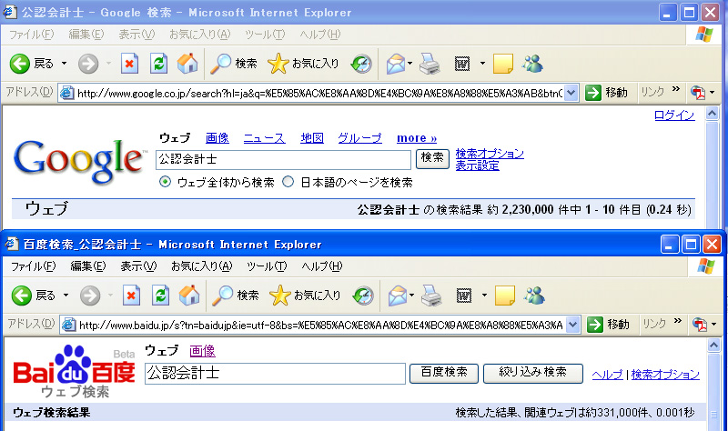Viewport: 728px width, 431px height.
Task: Select the 日本語のページを検索 radio button
Action: point(288,182)
